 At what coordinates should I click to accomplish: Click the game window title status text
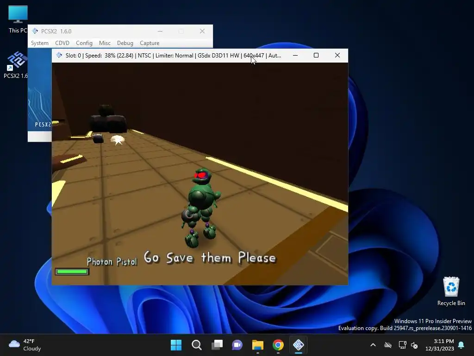pos(173,56)
